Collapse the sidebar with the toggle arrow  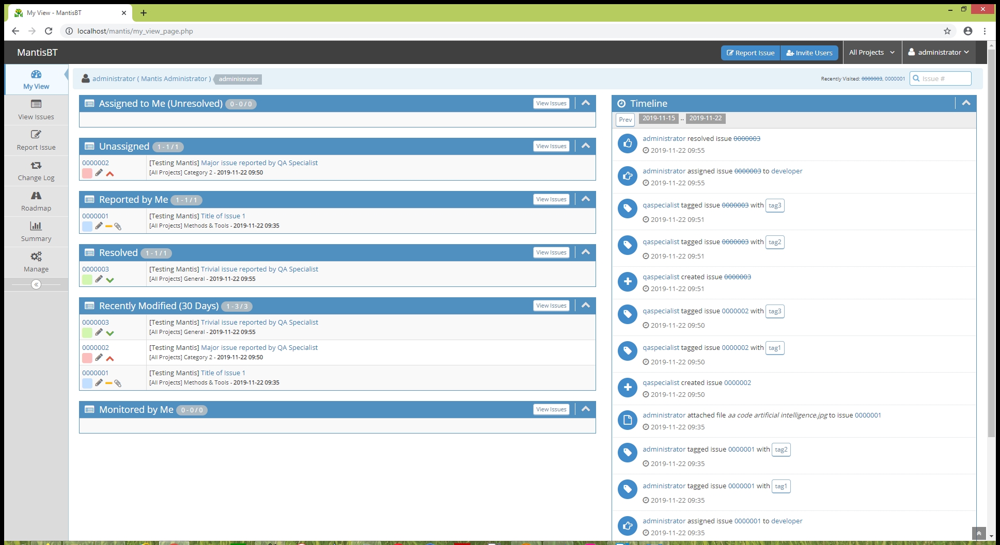pos(36,284)
